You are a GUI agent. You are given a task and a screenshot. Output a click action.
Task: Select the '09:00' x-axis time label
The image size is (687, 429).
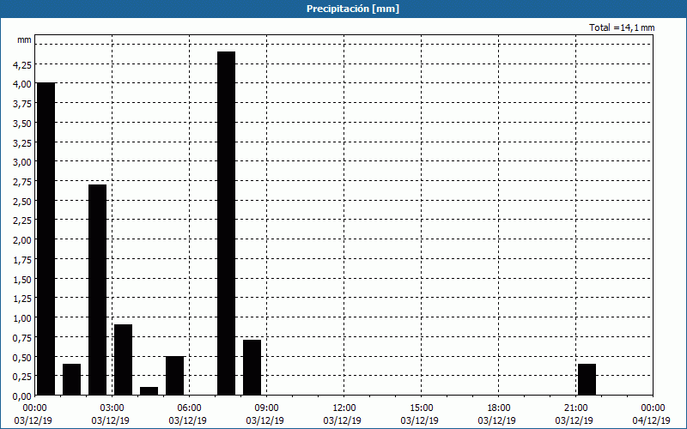(x=266, y=408)
